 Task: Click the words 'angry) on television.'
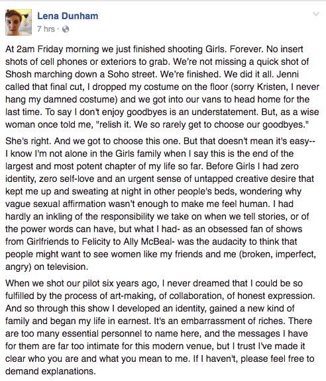click(x=47, y=267)
